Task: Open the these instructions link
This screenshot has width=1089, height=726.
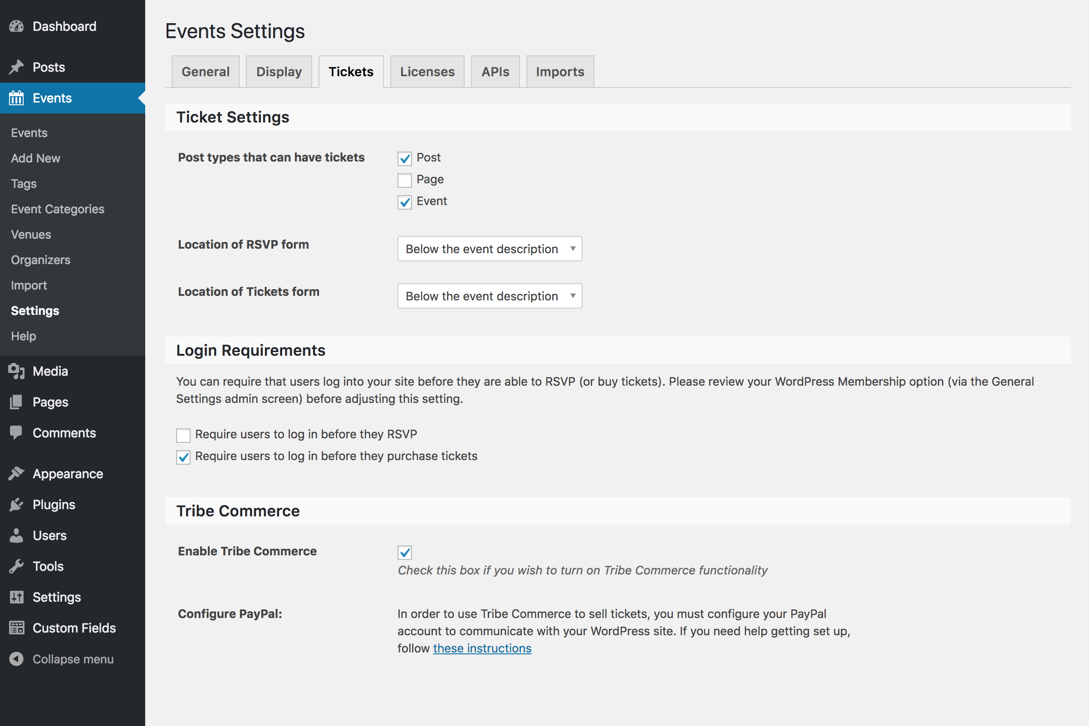Action: point(482,648)
